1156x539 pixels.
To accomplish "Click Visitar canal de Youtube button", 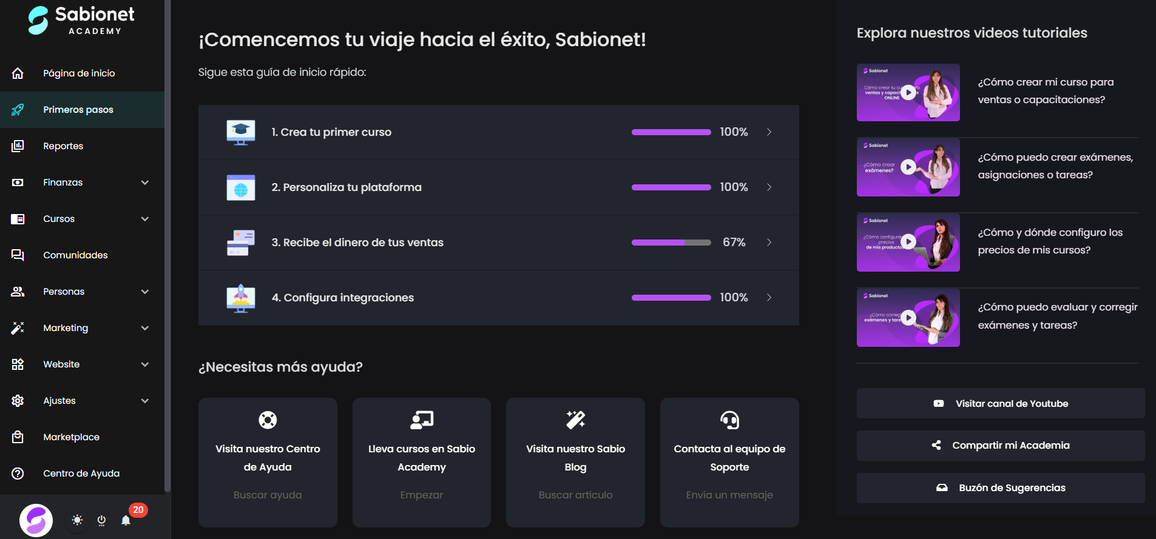I will (1001, 403).
